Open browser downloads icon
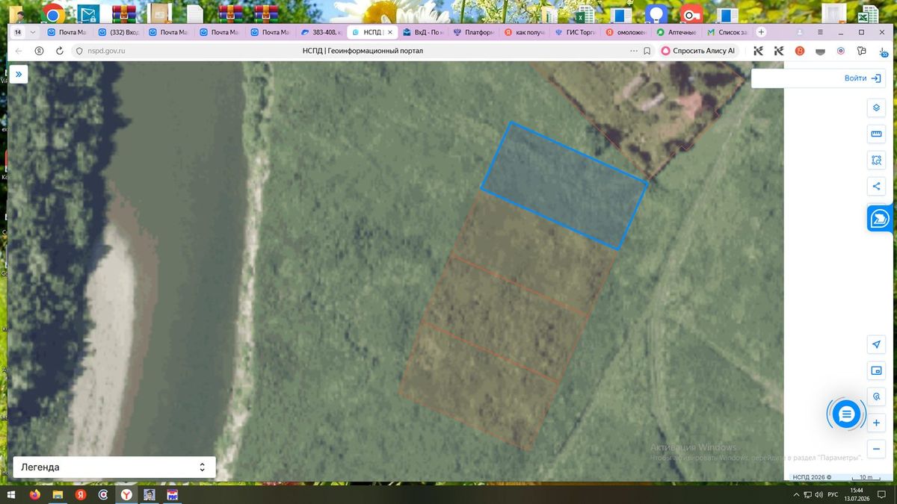 tap(882, 51)
